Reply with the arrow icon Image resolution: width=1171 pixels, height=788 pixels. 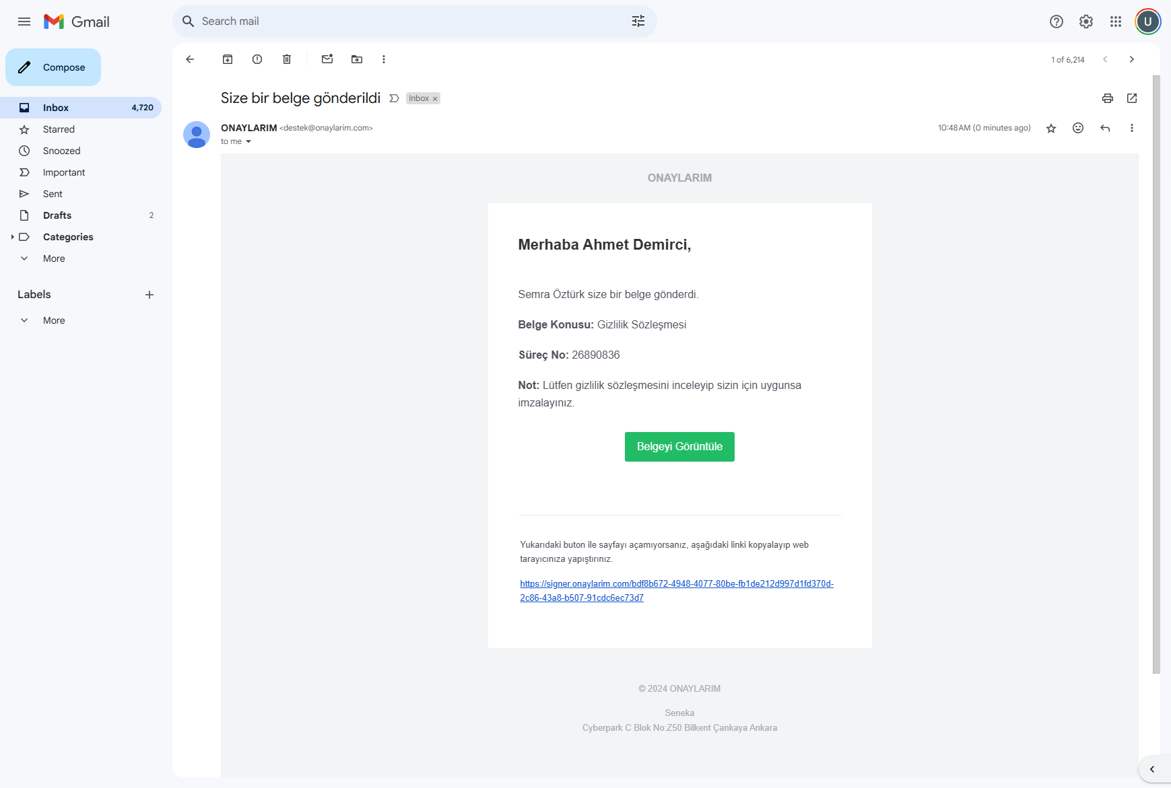click(1105, 128)
